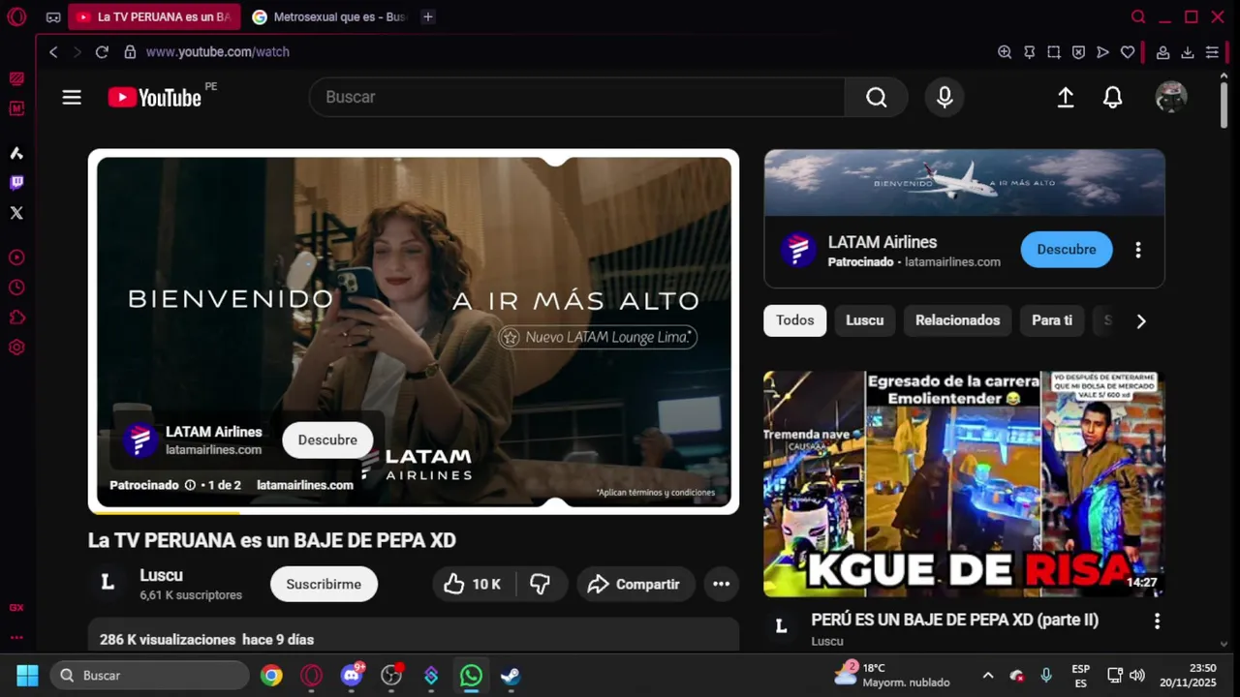The image size is (1240, 697).
Task: Open the X (Twitter) sidebar panel
Action: pyautogui.click(x=16, y=213)
